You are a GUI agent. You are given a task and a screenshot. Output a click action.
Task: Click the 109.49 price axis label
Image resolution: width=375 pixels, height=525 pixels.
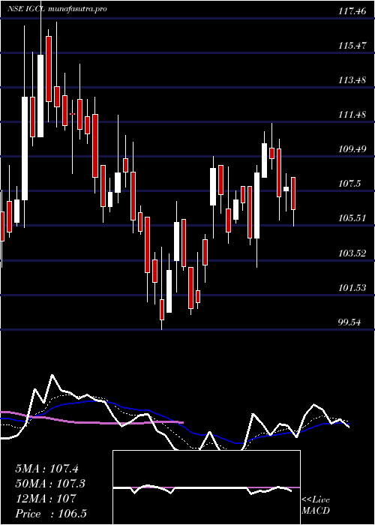[352, 149]
